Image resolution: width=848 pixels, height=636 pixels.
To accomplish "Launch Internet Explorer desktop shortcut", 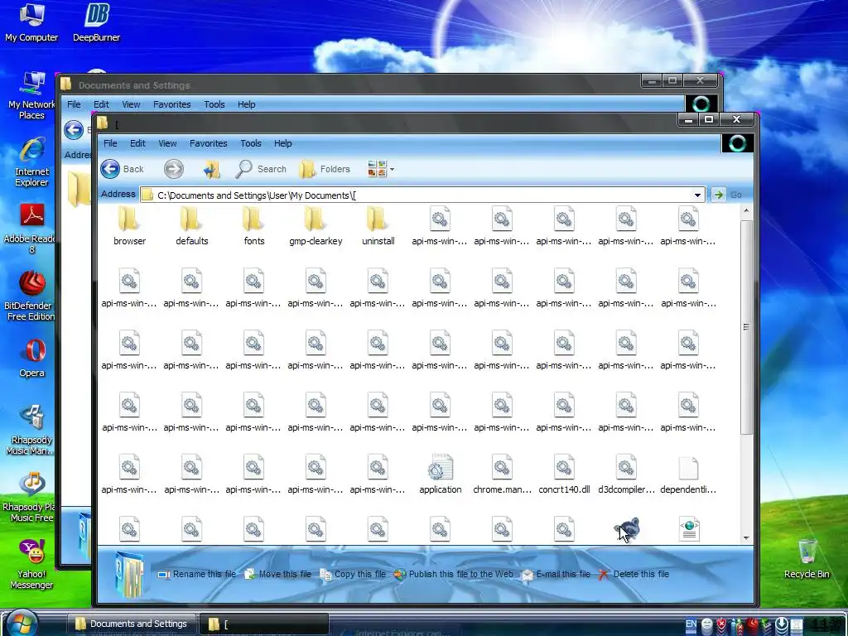I will coord(31,162).
